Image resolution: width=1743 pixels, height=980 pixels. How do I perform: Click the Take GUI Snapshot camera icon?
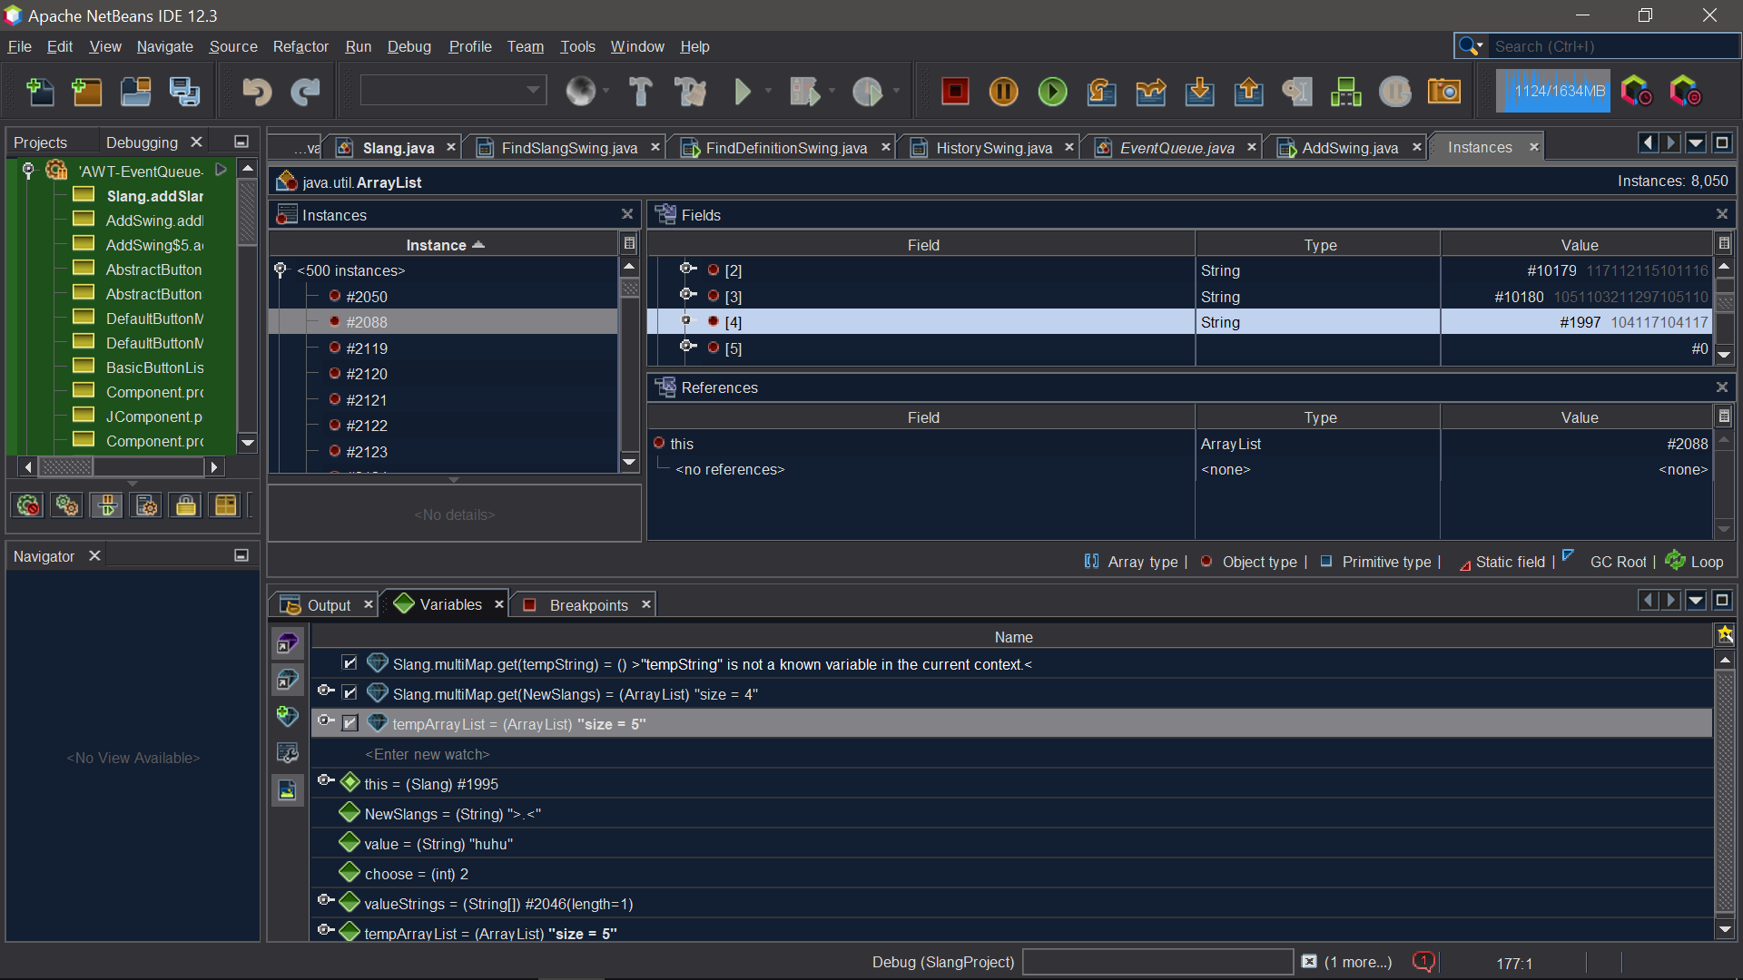point(1444,92)
